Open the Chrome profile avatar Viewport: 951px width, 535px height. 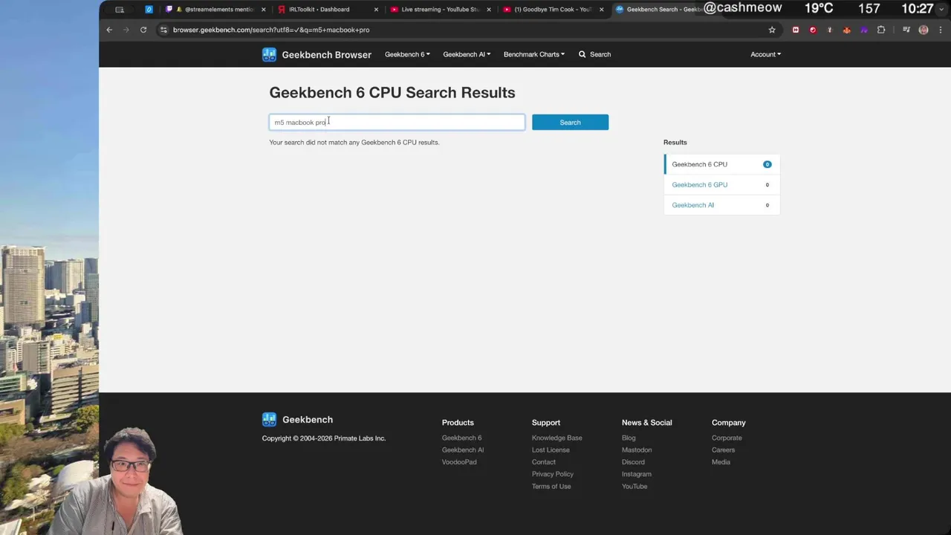(924, 30)
